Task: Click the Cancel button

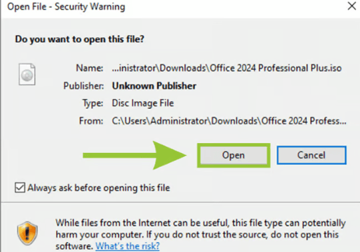Action: click(311, 155)
